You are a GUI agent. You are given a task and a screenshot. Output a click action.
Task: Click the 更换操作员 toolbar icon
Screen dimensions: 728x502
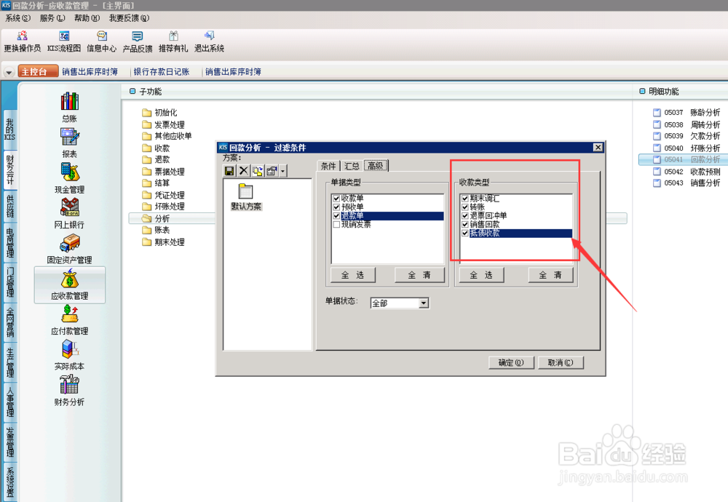[22, 41]
